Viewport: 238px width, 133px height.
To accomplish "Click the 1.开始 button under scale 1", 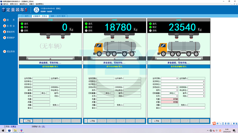I will click(x=28, y=121).
